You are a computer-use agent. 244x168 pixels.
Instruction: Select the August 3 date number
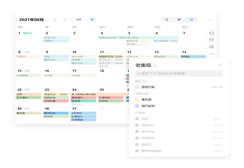tap(74, 33)
